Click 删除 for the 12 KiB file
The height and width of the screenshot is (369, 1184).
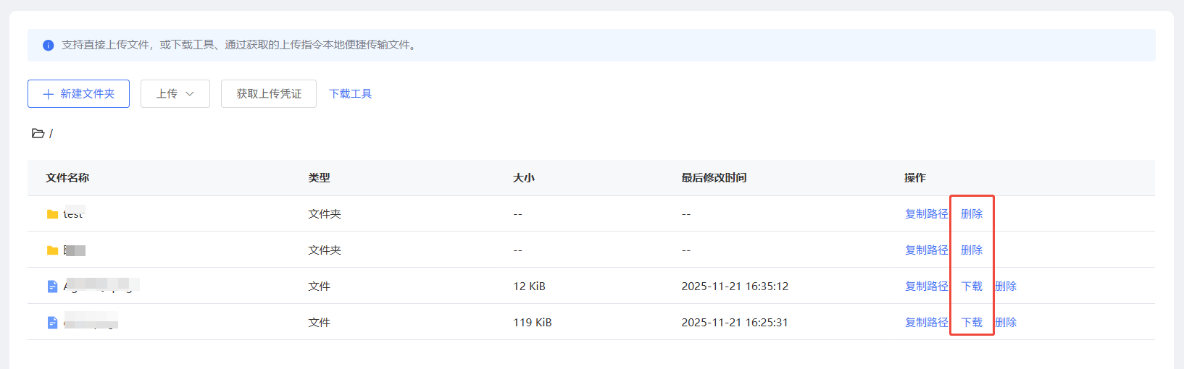pyautogui.click(x=1006, y=287)
